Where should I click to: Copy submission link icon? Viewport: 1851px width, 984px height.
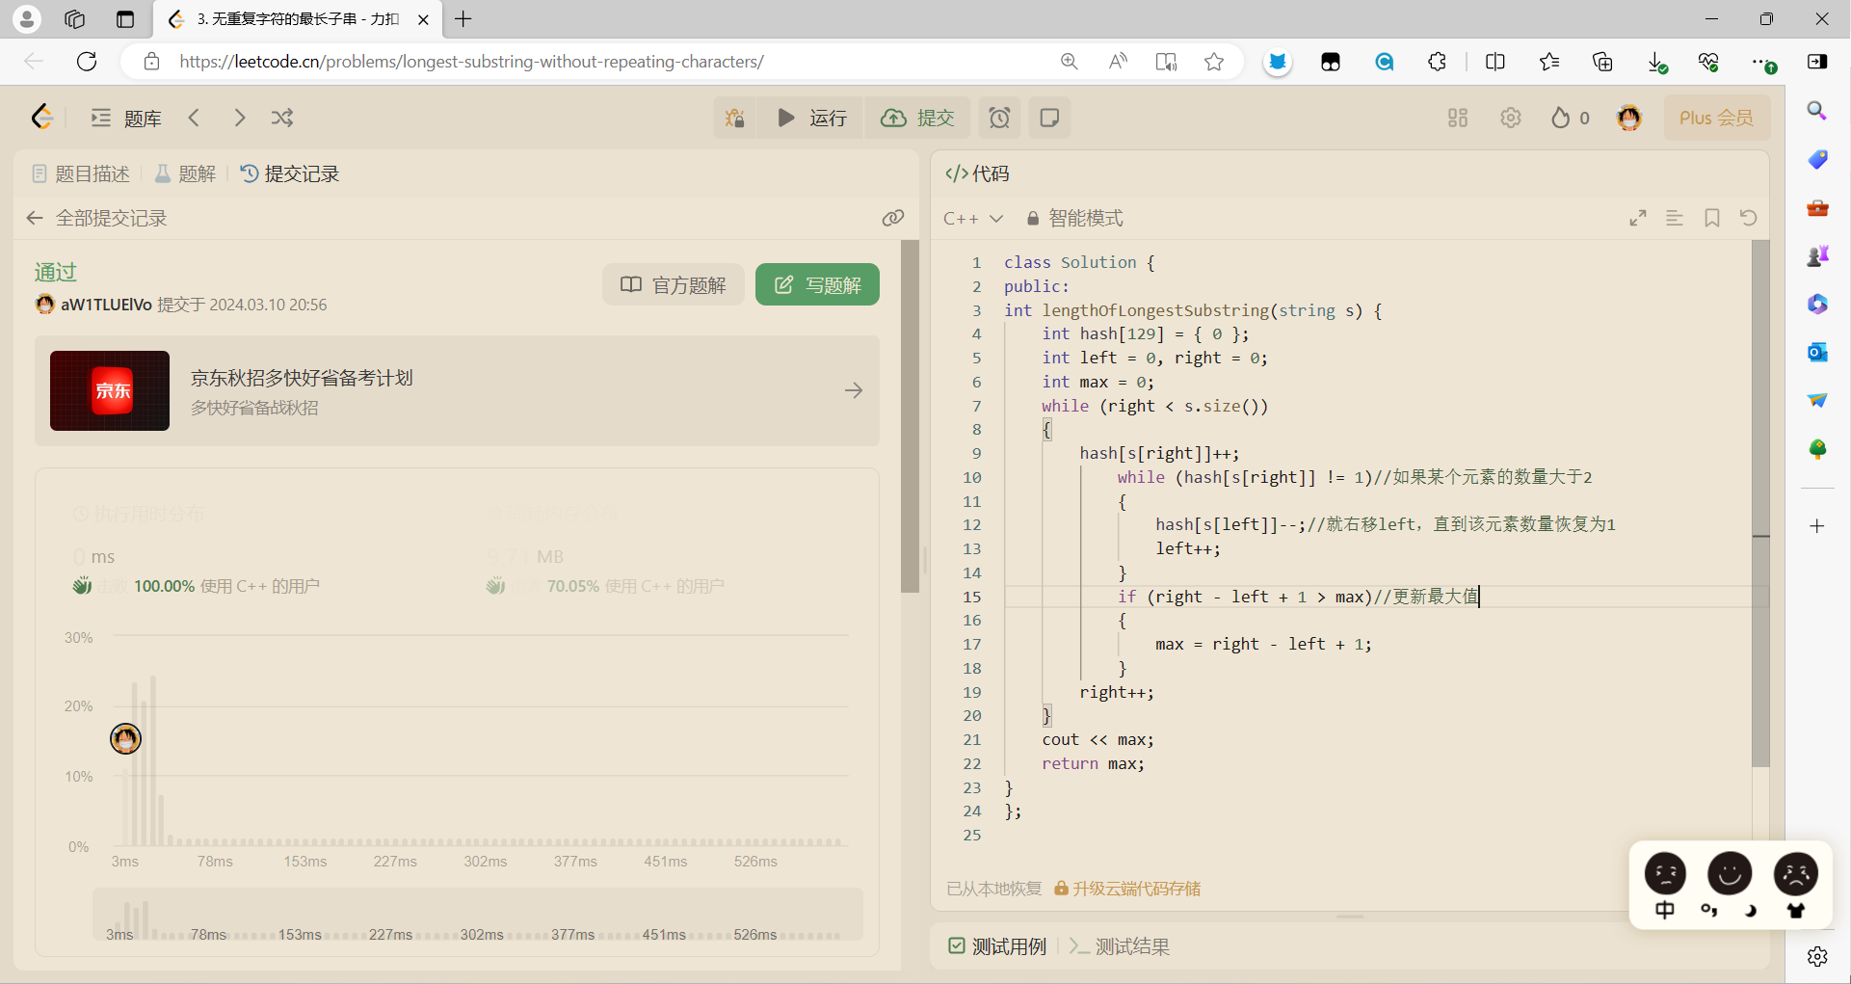click(x=893, y=218)
